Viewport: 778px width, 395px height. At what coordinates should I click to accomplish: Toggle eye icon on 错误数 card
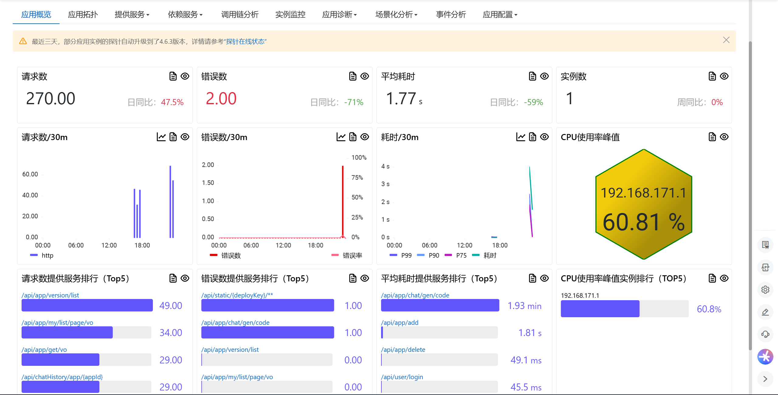365,76
